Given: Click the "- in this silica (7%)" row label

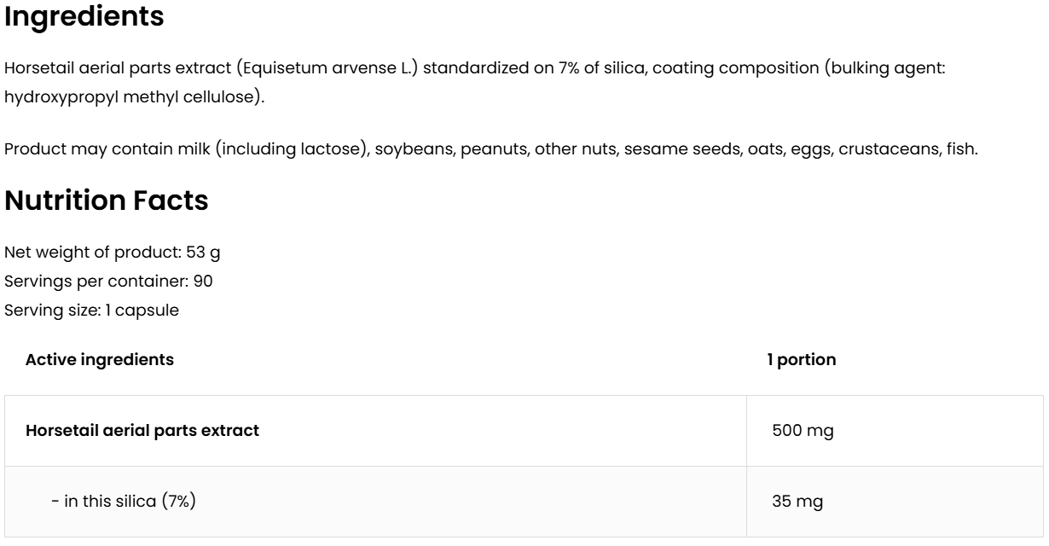Looking at the screenshot, I should [124, 502].
